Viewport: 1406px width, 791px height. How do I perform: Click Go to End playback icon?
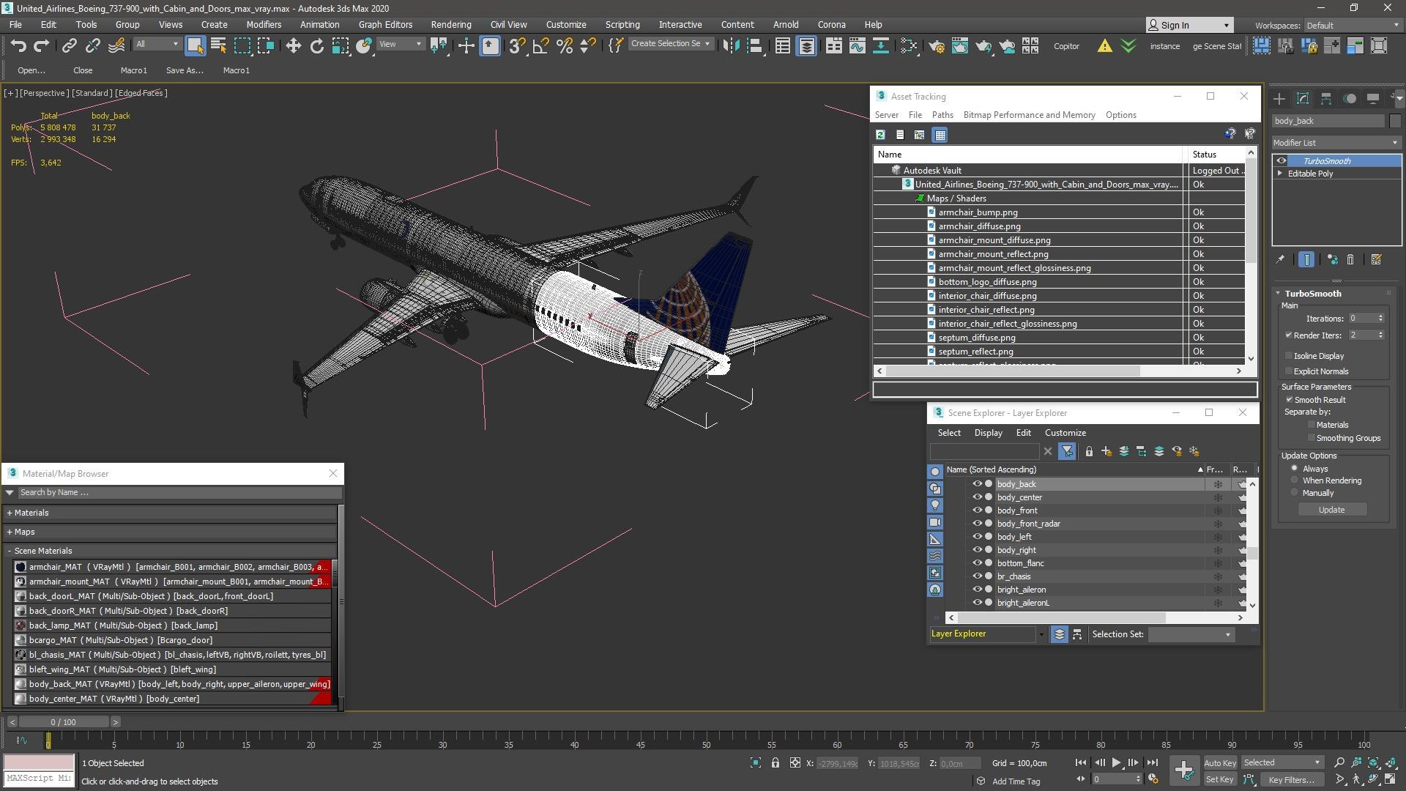(x=1152, y=762)
